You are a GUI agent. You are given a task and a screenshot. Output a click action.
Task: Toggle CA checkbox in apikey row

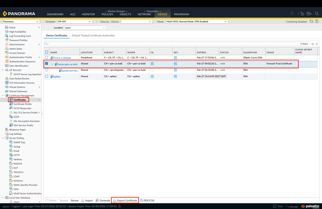click(x=152, y=76)
